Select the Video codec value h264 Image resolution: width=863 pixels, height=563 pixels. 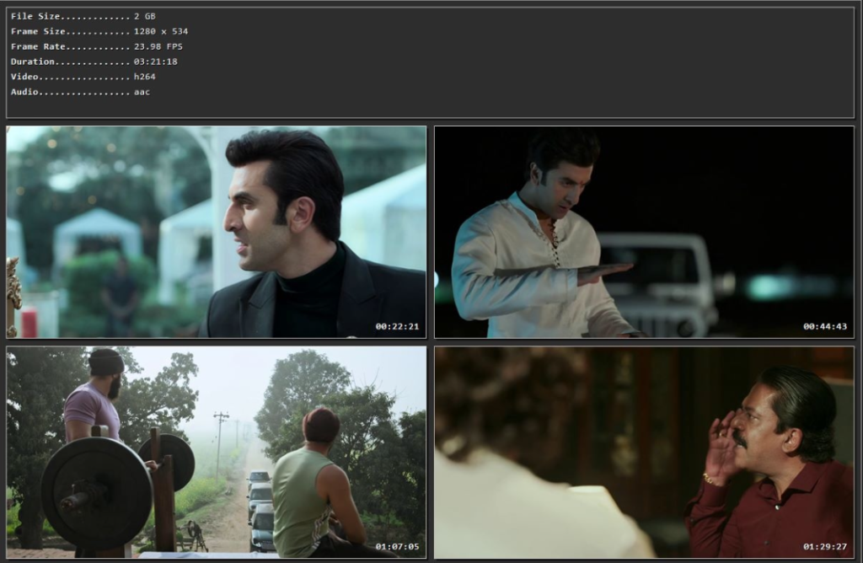145,77
